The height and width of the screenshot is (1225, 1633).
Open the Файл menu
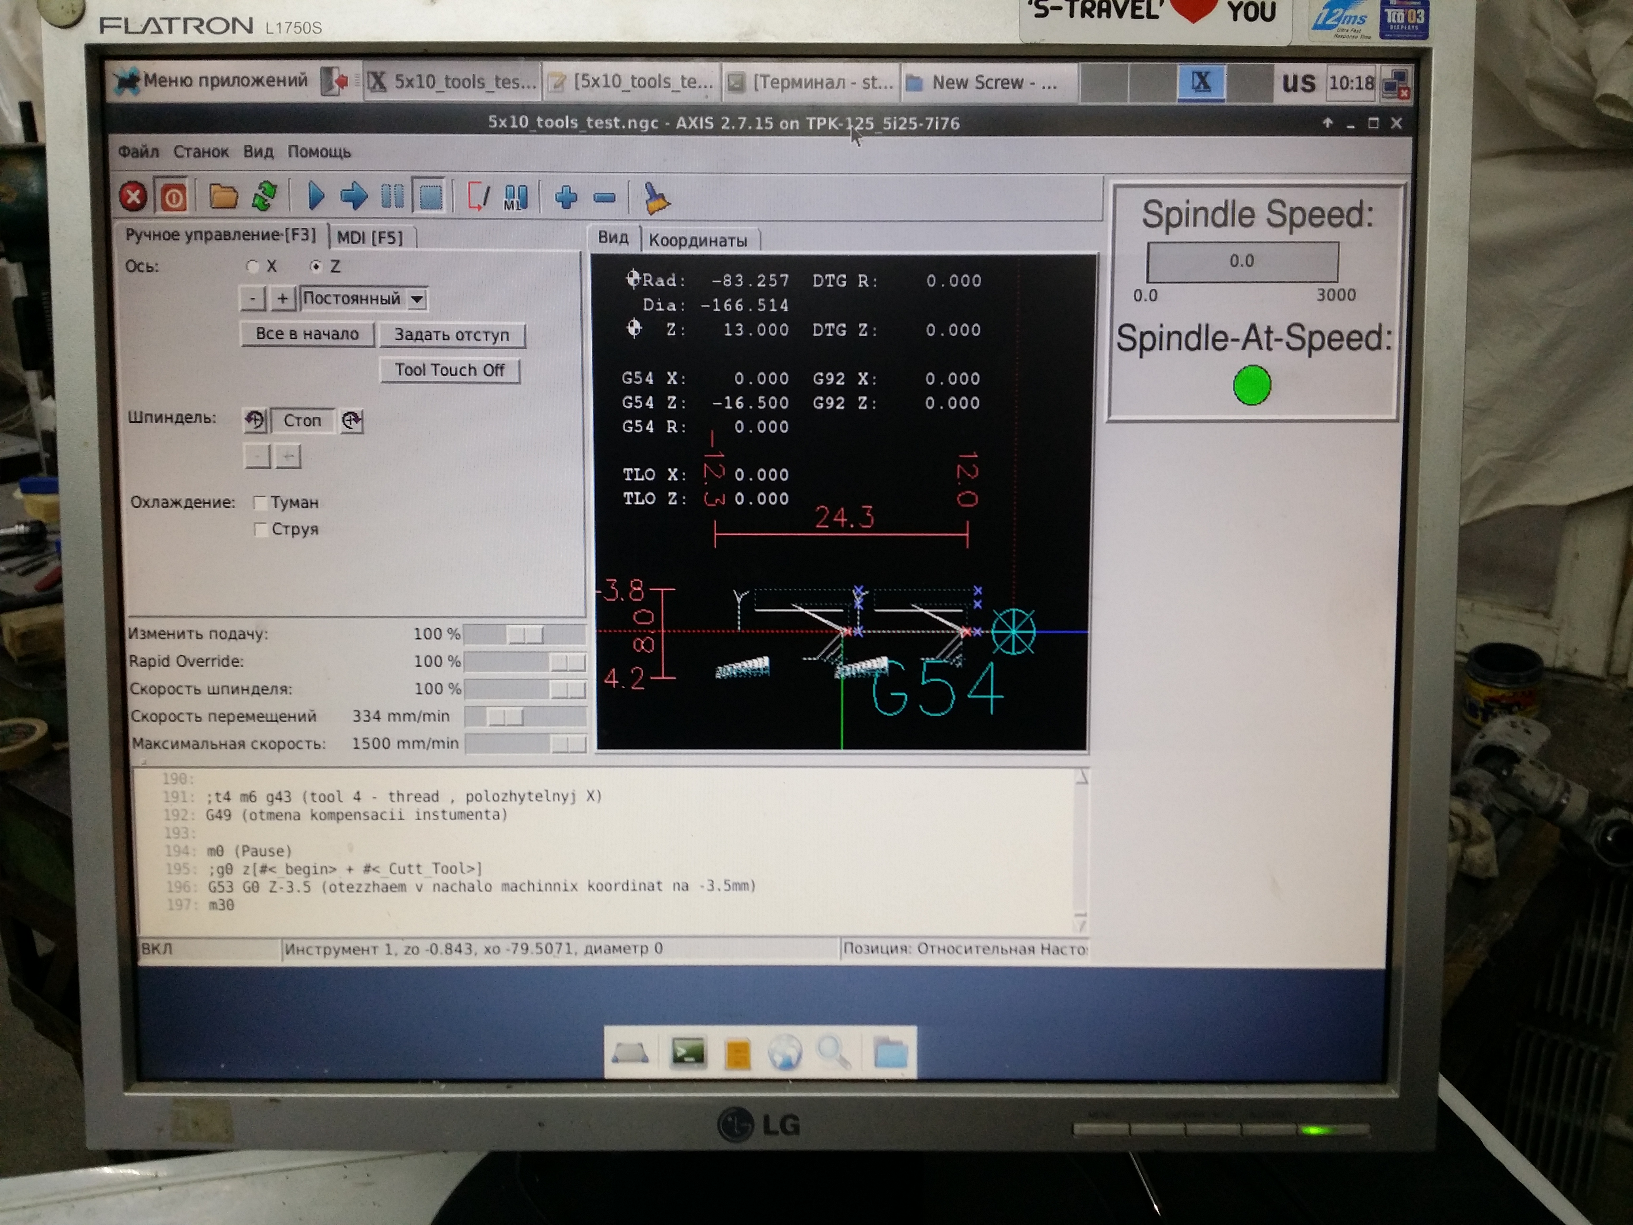138,152
